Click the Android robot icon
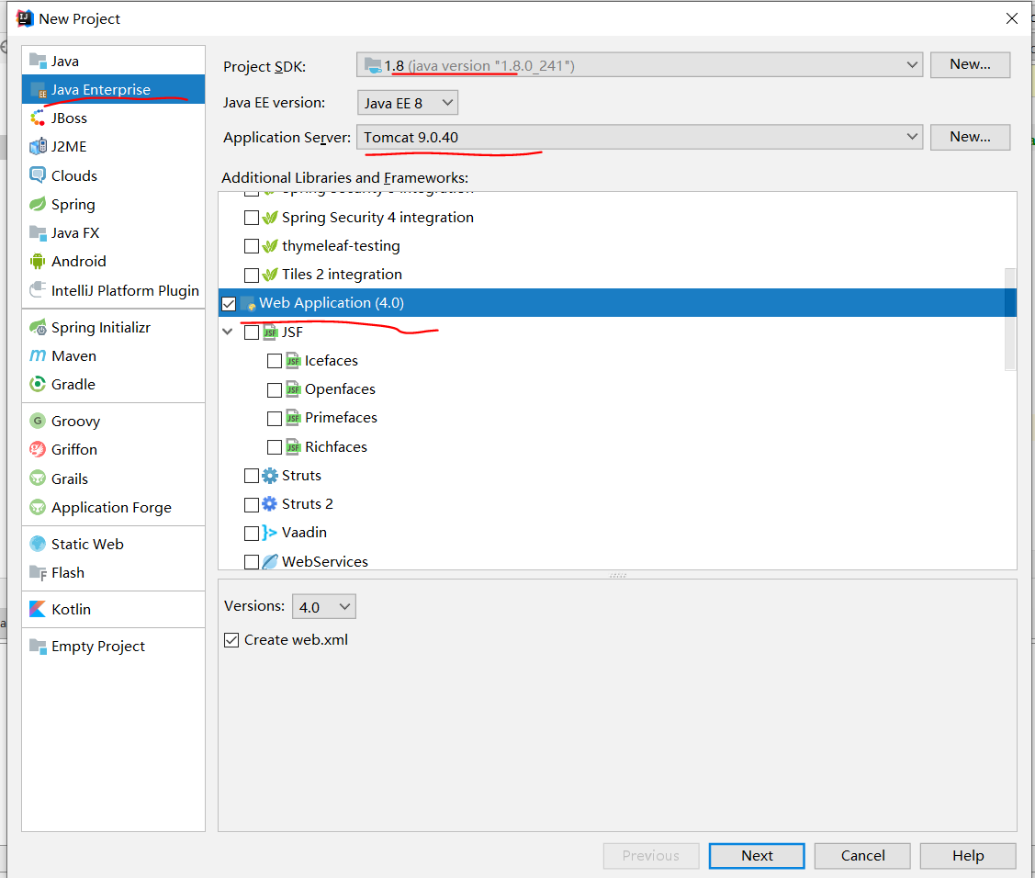 pyautogui.click(x=38, y=262)
